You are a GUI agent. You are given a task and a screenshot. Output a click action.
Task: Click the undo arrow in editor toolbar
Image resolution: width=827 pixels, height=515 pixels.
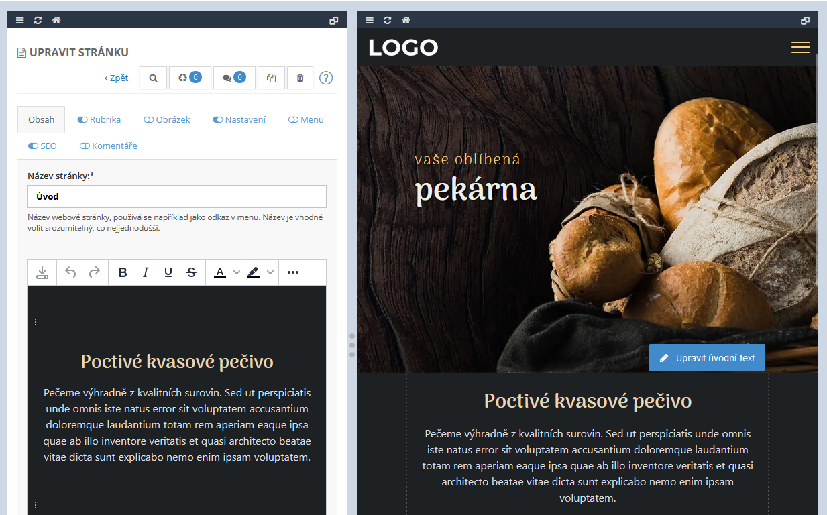(70, 272)
